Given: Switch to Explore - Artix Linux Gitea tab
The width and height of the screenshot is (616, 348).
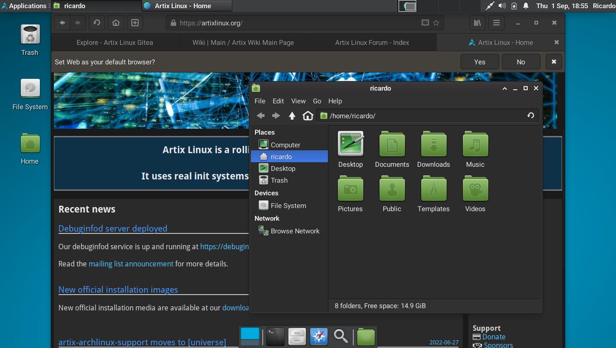Looking at the screenshot, I should 115,43.
